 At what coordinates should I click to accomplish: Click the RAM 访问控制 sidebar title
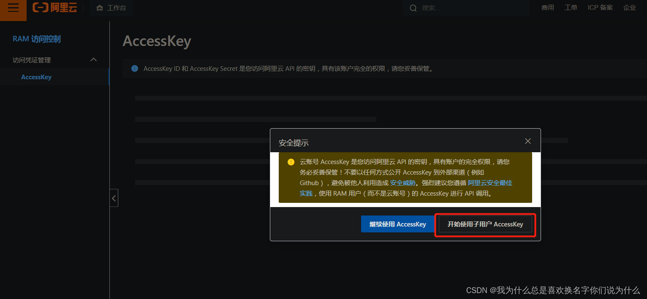click(37, 39)
